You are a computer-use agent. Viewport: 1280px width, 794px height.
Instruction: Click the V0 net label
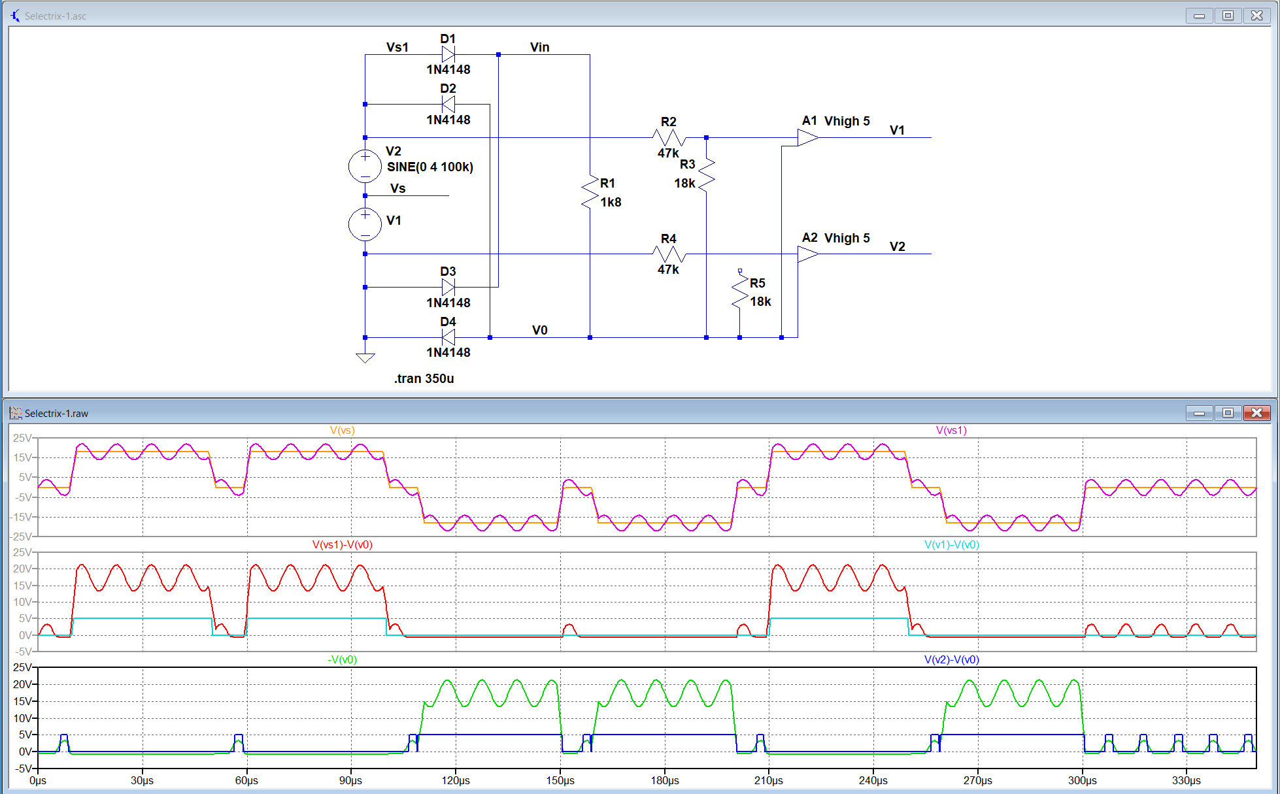pos(539,330)
